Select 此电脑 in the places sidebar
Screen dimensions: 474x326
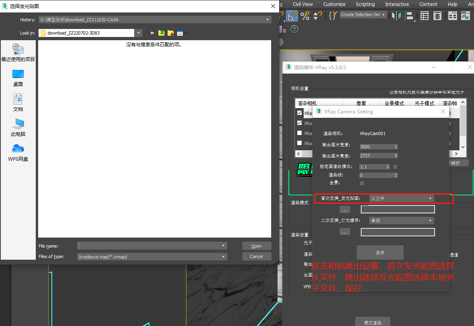18,127
